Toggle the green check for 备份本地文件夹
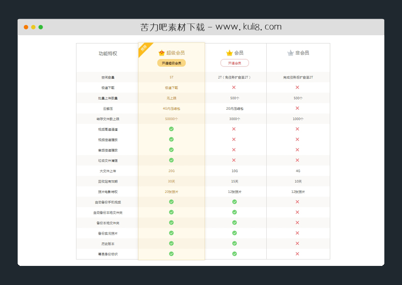Screen dimensions: 402x285 tap(171, 223)
